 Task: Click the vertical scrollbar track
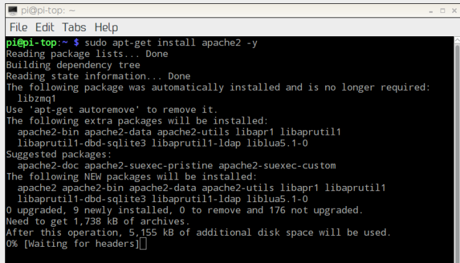tap(457, 152)
